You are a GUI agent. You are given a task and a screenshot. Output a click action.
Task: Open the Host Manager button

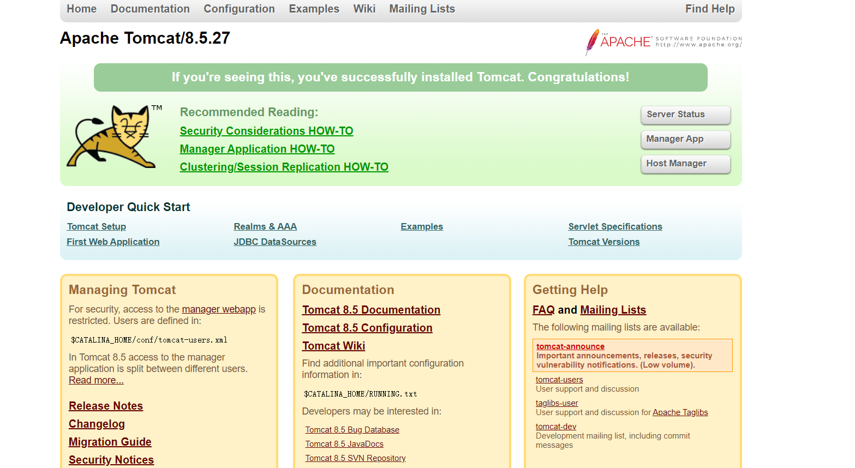tap(685, 164)
